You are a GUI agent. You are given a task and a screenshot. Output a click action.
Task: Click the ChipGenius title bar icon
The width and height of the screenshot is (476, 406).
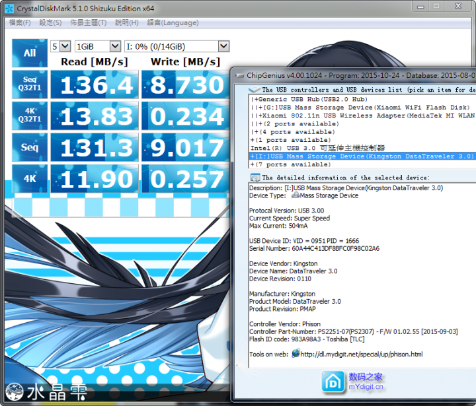coord(240,75)
